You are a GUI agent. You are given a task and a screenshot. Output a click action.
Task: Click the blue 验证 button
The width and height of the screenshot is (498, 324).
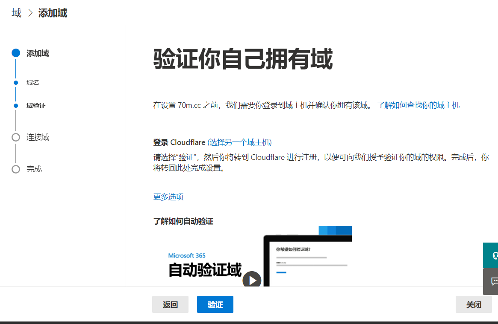click(215, 304)
